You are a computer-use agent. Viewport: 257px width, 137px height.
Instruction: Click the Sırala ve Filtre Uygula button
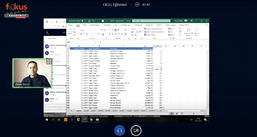[x=187, y=32]
